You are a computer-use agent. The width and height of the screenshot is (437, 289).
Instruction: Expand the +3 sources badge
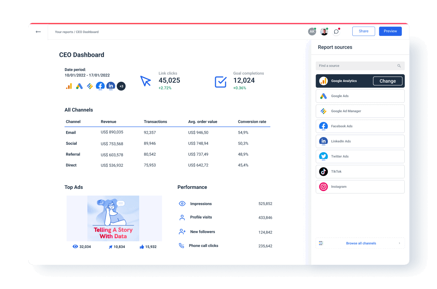[x=121, y=86]
